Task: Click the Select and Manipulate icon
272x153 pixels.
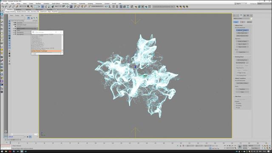Action: coord(68,7)
